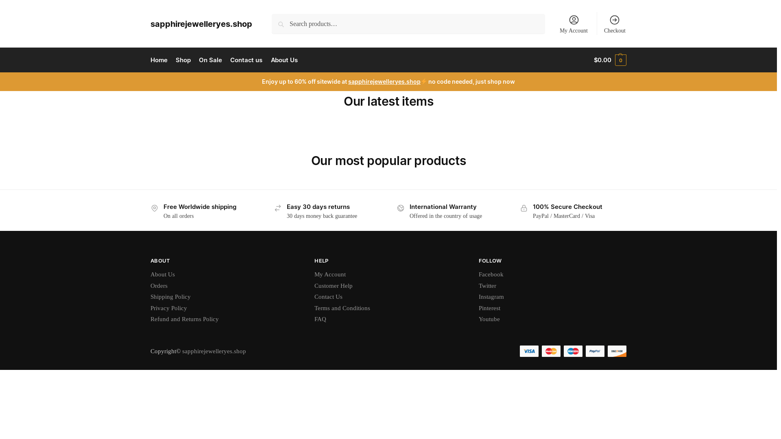The image size is (781, 439).
Task: Open Contact Us footer link
Action: (329, 297)
